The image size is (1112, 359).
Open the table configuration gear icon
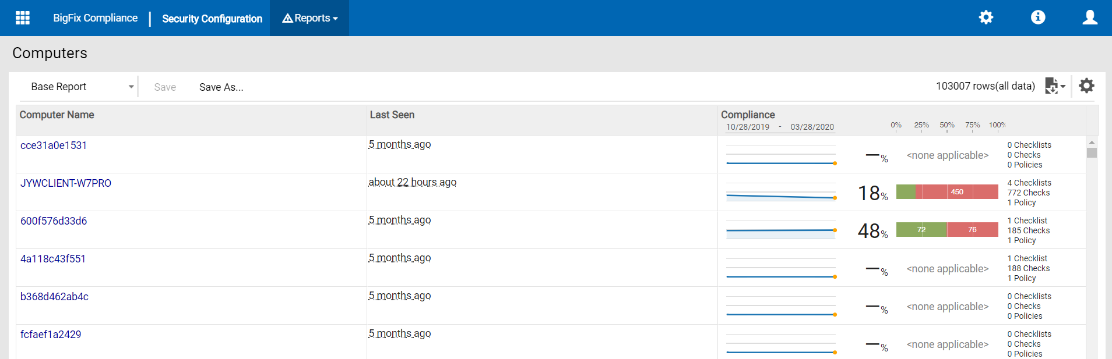pos(1086,86)
